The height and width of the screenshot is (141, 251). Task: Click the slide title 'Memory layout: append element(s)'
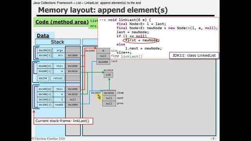[x=103, y=10]
